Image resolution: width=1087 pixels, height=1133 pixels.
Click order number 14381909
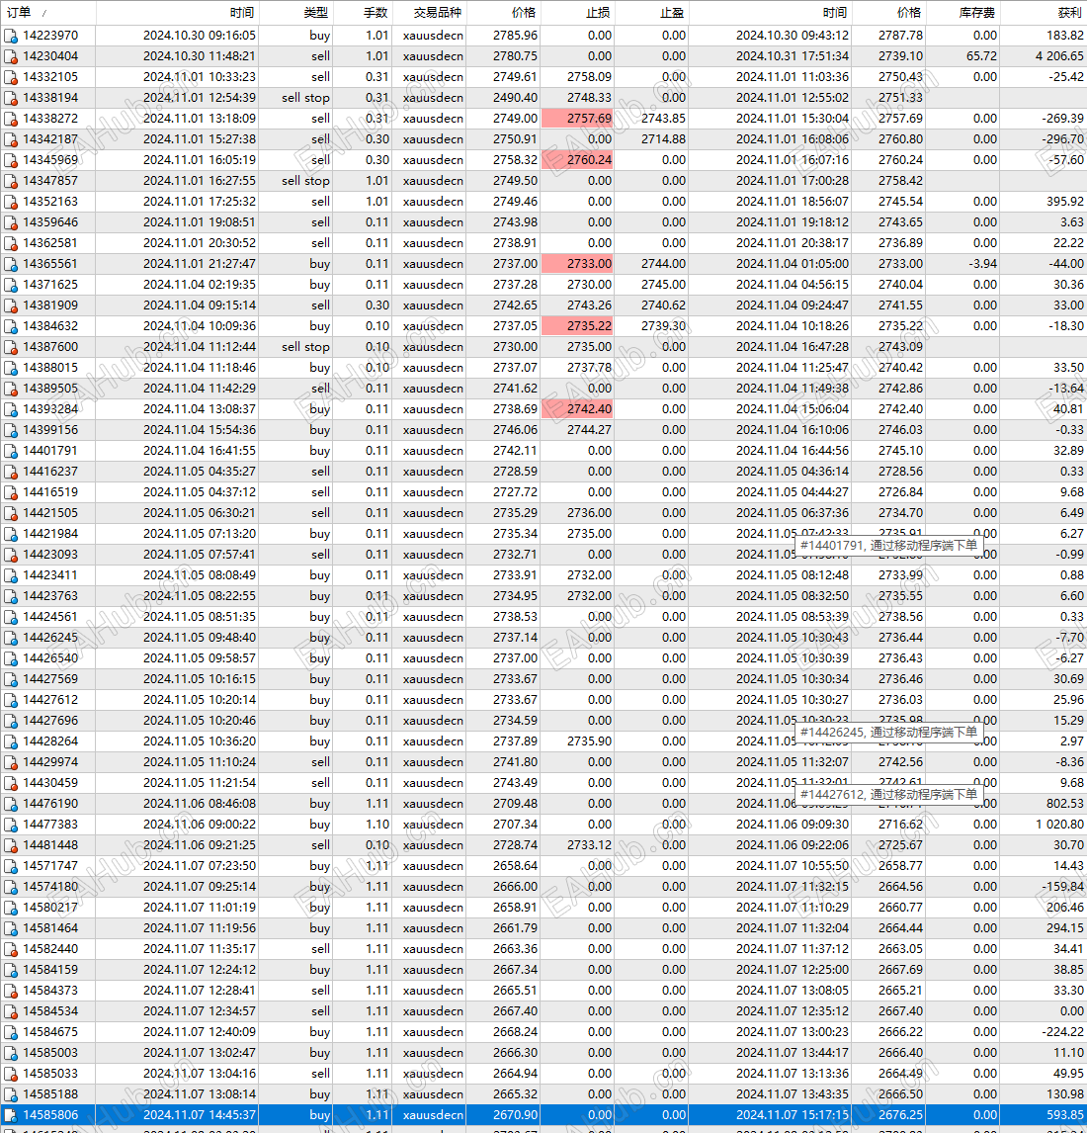[50, 305]
